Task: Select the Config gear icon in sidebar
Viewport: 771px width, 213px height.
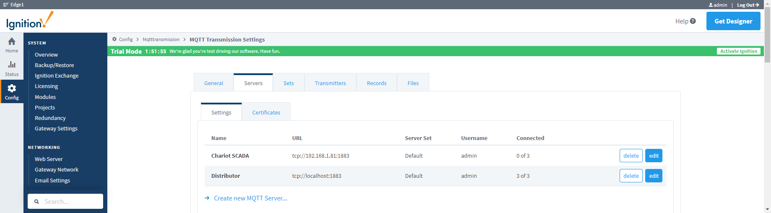Action: tap(12, 88)
